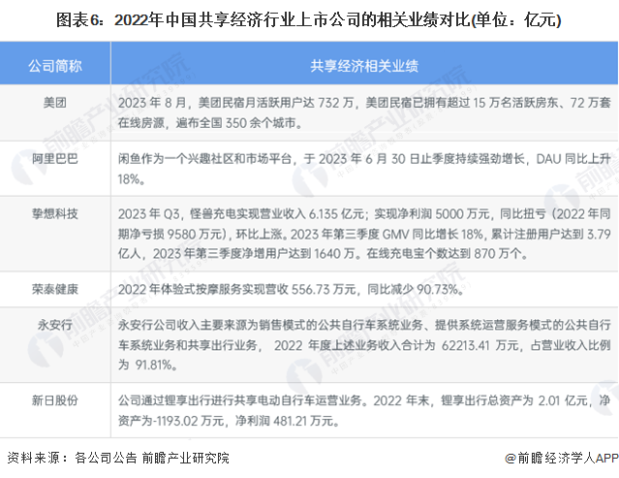Viewport: 619px width, 478px height.
Task: Click the 资料来源 source note
Action: coord(118,458)
